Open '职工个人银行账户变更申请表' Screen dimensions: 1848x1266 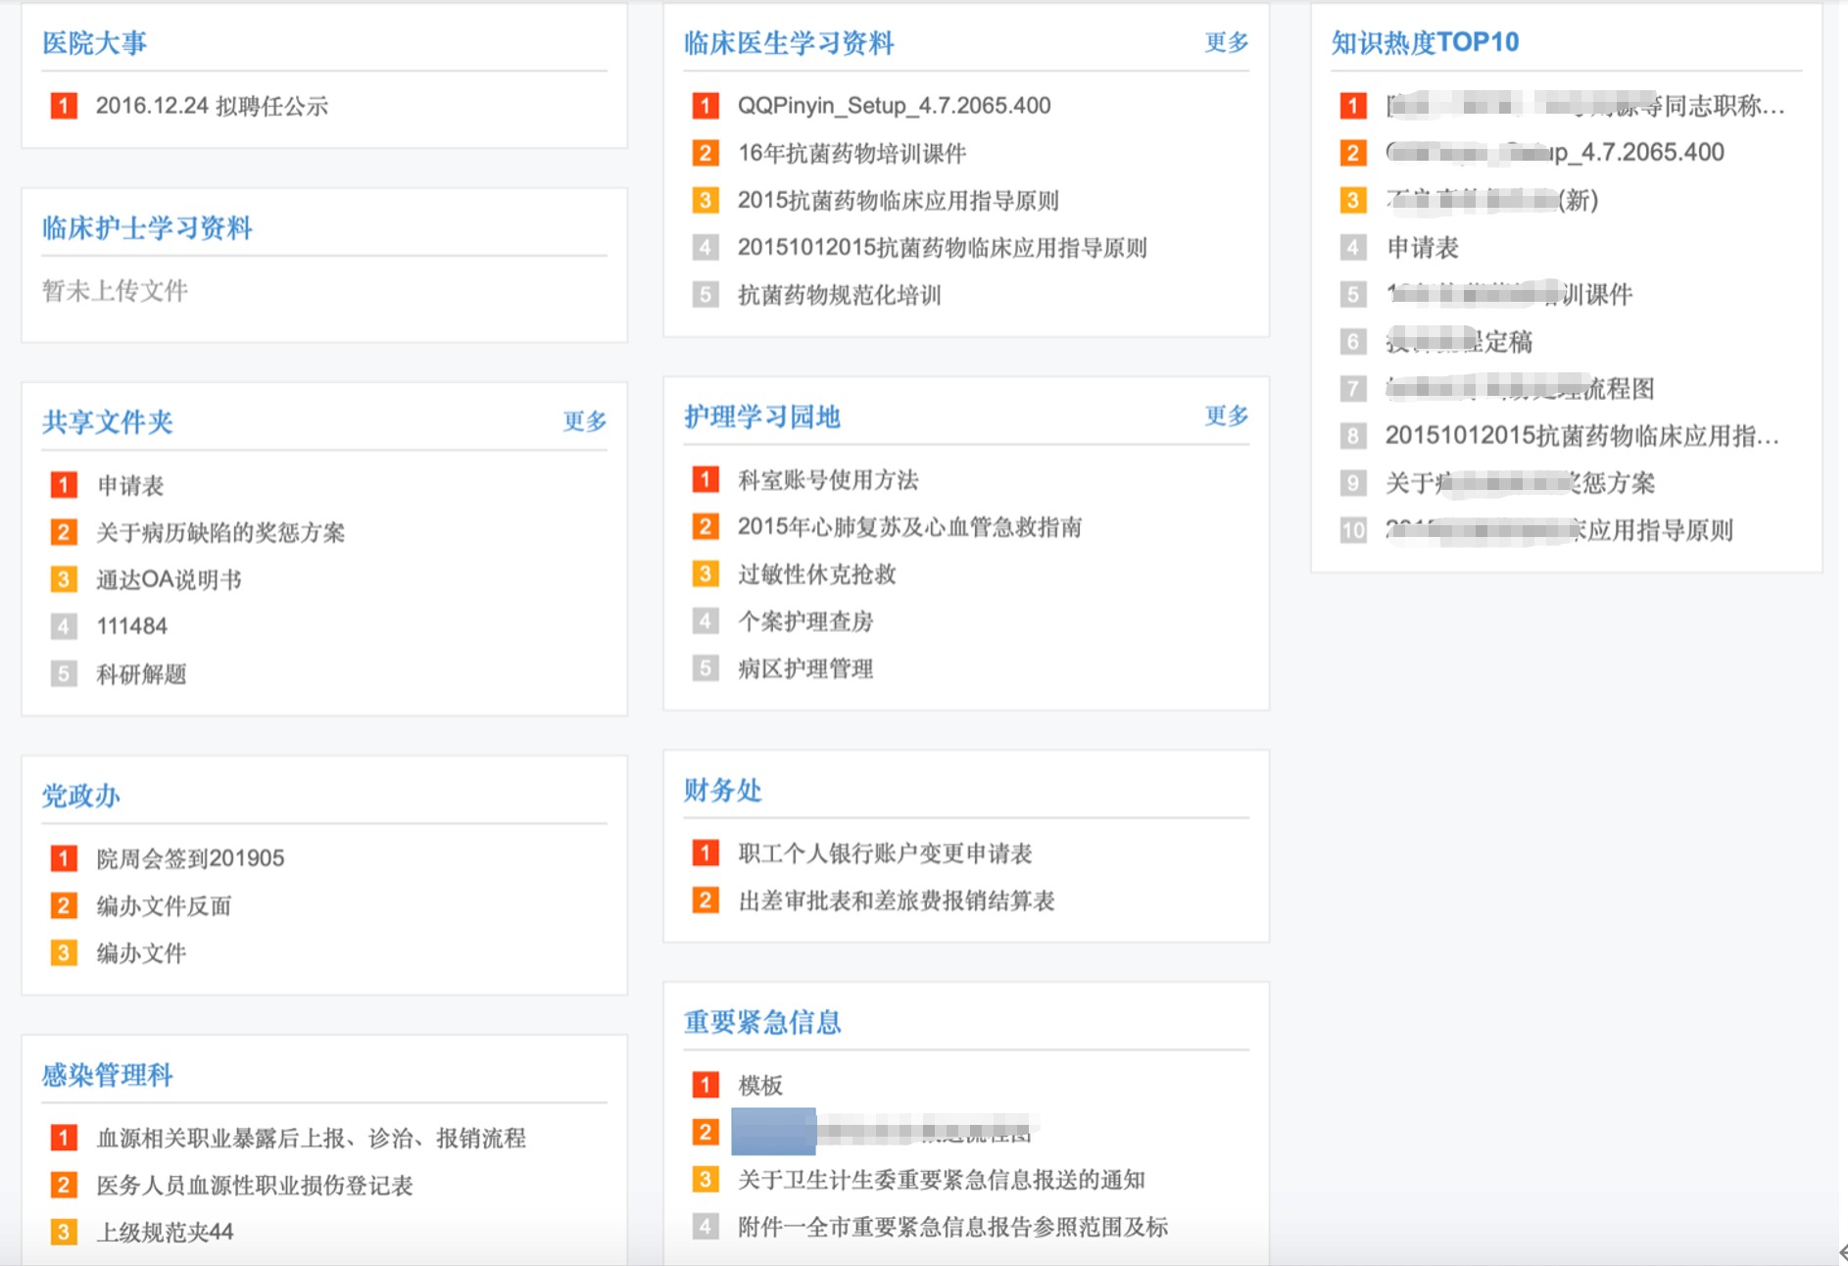(885, 852)
